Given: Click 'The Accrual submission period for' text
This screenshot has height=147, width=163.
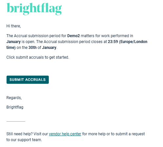Looking at the screenshot, I should point(36,36).
